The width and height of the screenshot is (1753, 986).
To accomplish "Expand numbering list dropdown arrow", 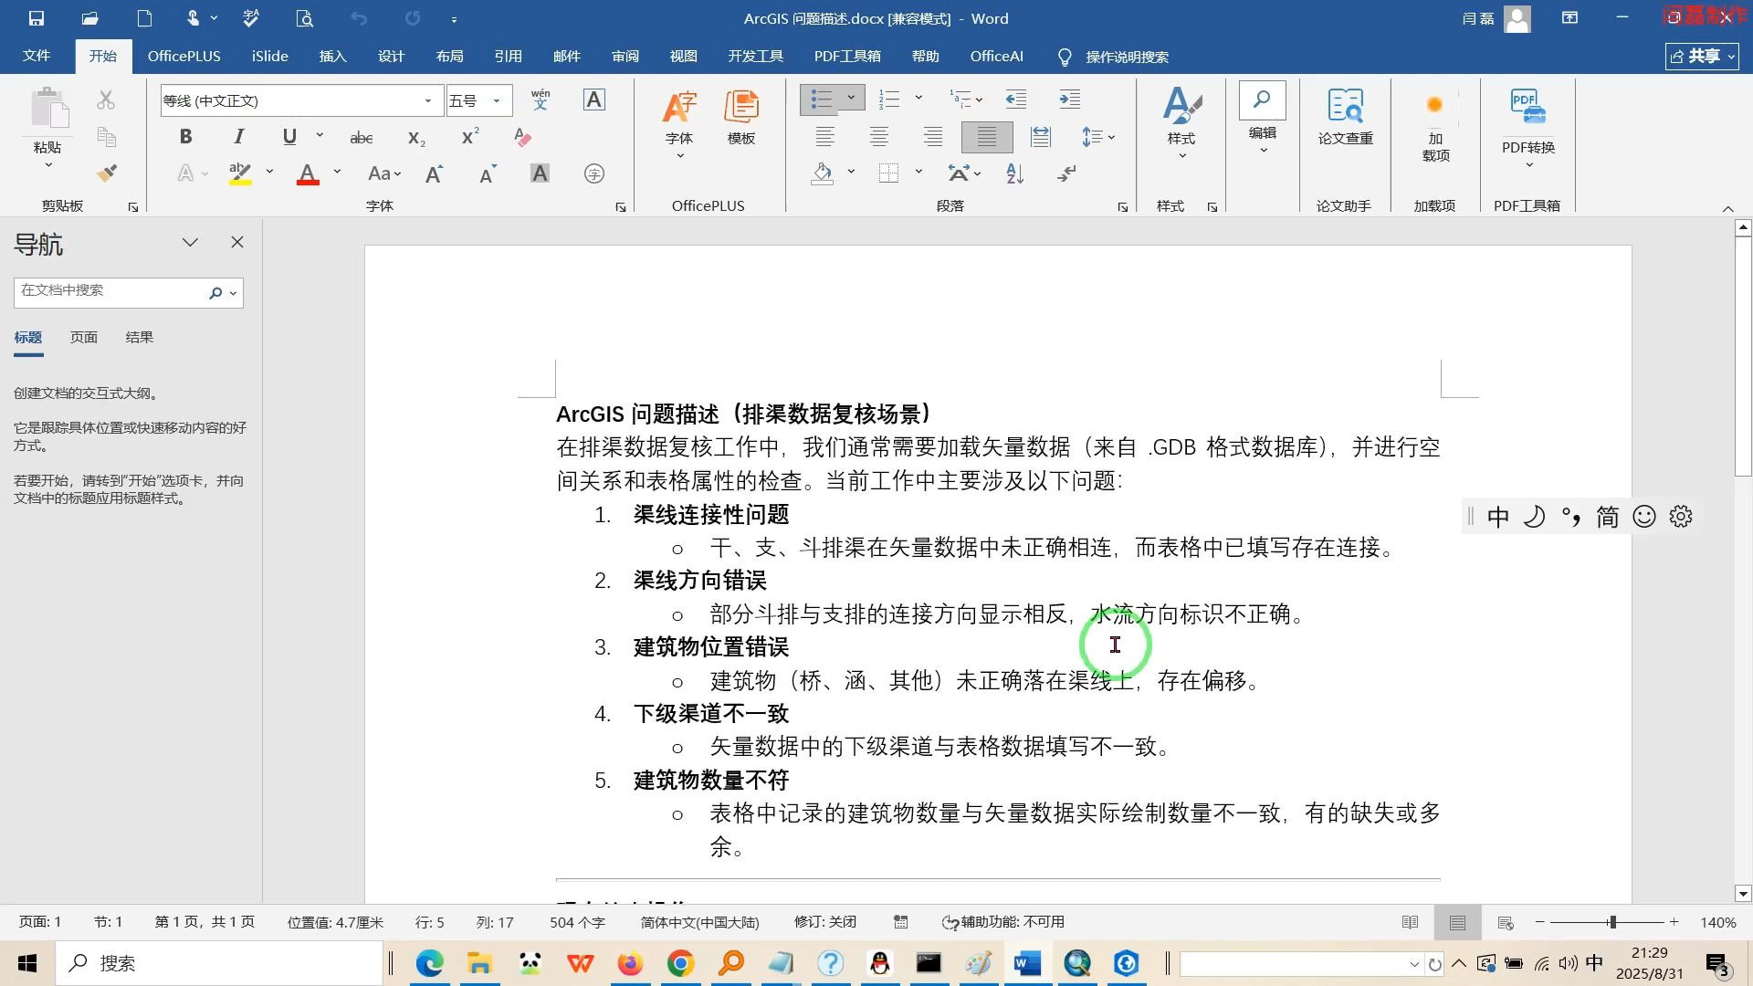I will (x=918, y=98).
